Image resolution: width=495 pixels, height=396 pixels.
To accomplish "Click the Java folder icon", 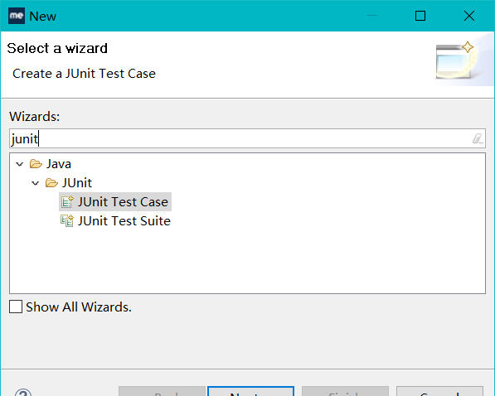I will point(36,164).
